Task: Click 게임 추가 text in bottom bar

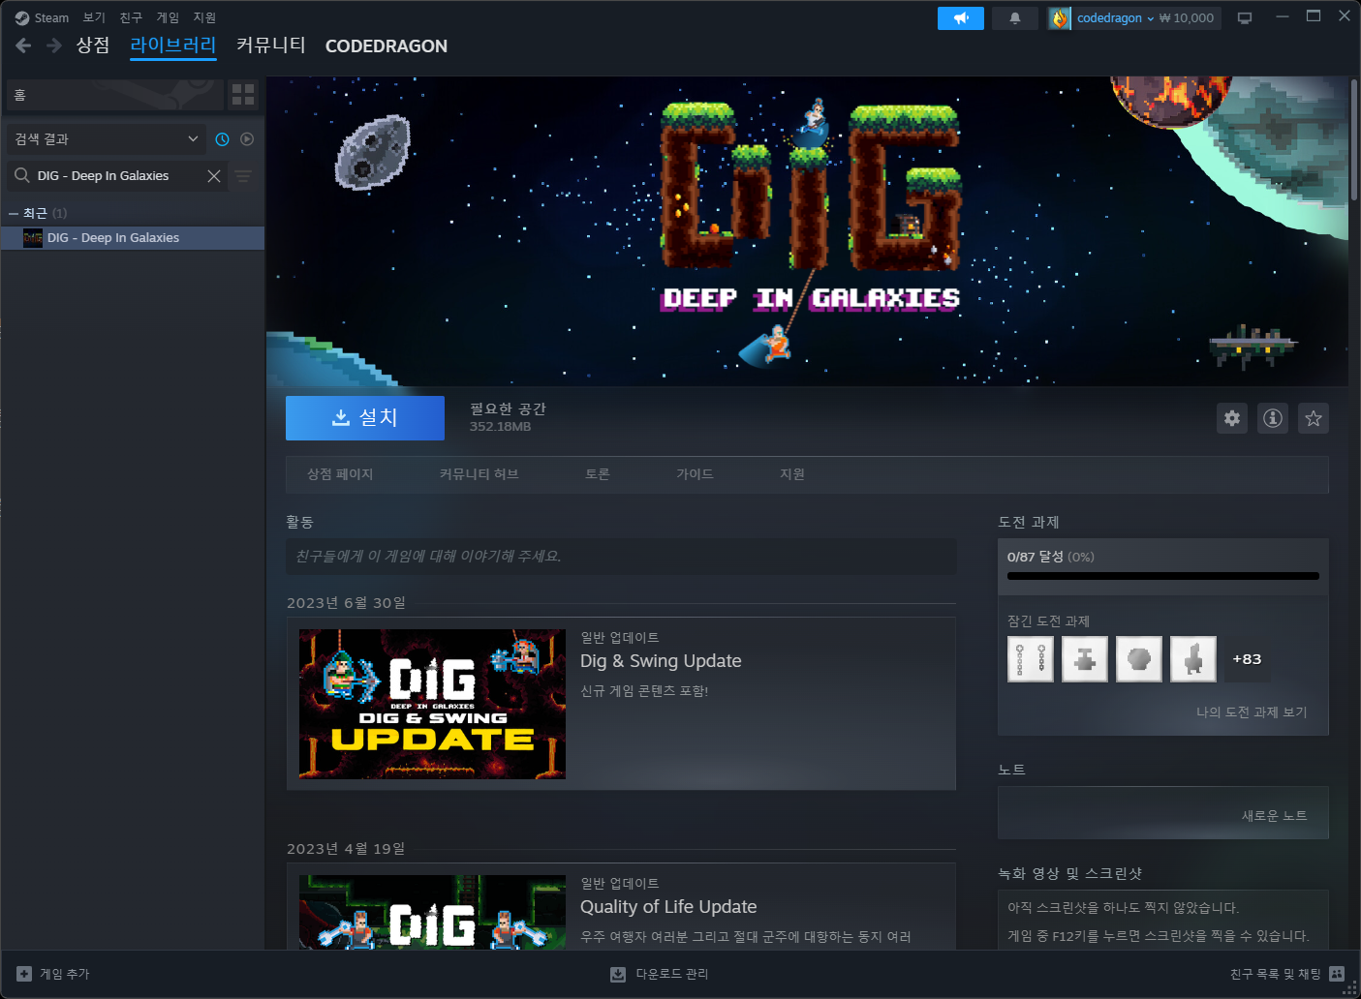Action: (x=64, y=974)
